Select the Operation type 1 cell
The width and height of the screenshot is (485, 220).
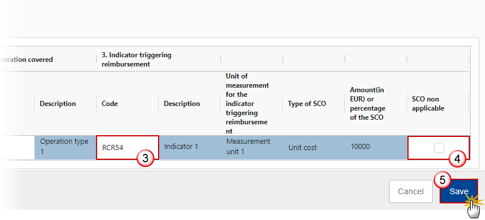tap(66, 147)
